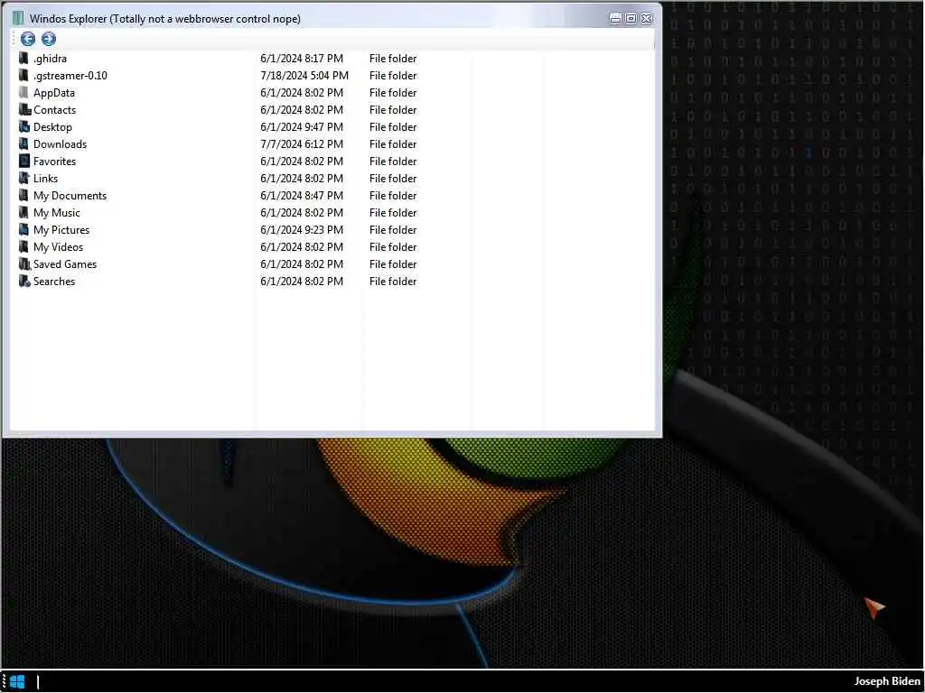The height and width of the screenshot is (693, 925).
Task: Click the .gstreamer-0.10 folder name
Action: (x=70, y=76)
